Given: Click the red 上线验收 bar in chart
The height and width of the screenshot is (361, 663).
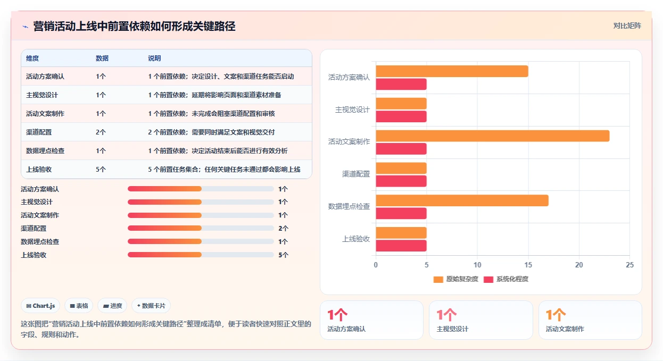Looking at the screenshot, I should tap(401, 246).
